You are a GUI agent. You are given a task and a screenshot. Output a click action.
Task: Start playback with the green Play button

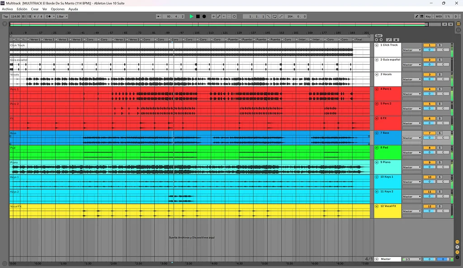(191, 17)
